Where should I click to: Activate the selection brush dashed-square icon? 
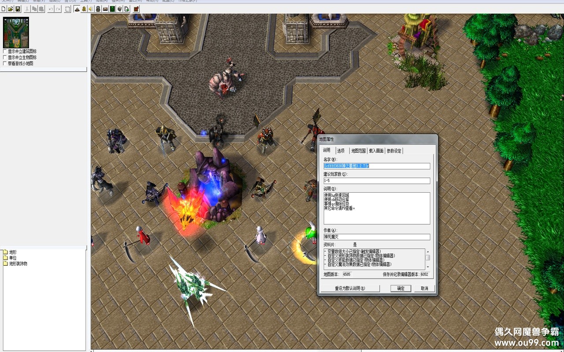tap(67, 9)
